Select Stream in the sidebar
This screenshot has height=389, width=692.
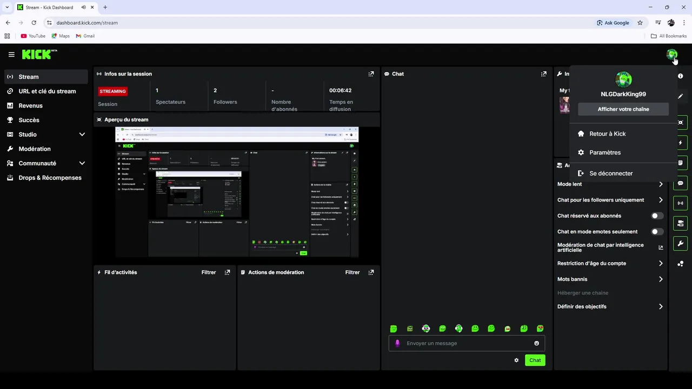point(46,77)
